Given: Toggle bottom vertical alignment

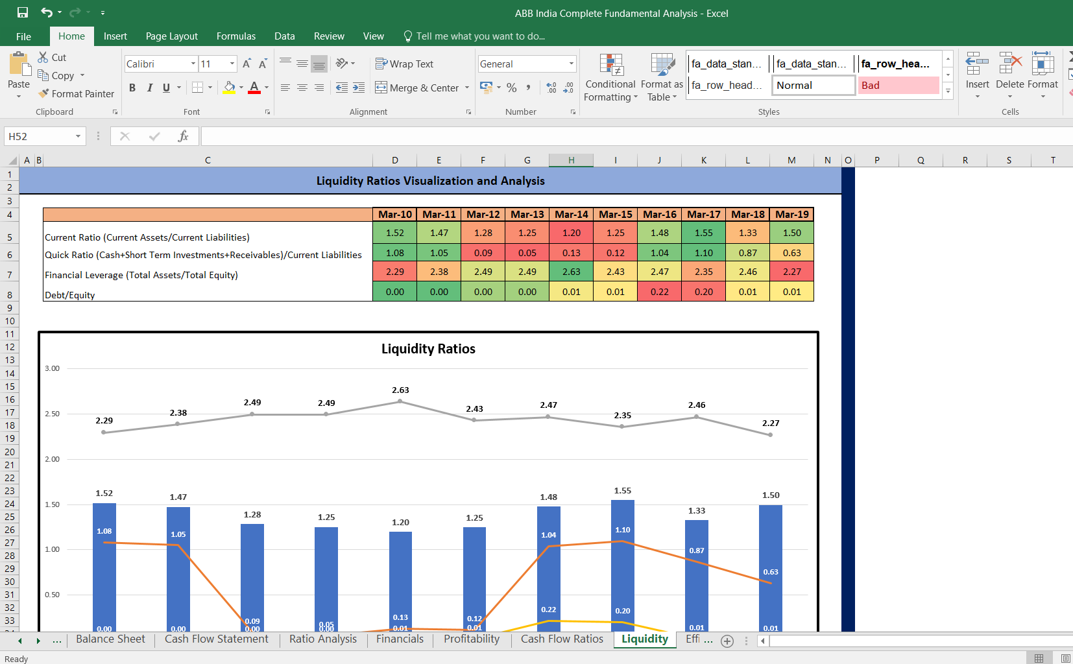Looking at the screenshot, I should pos(319,64).
